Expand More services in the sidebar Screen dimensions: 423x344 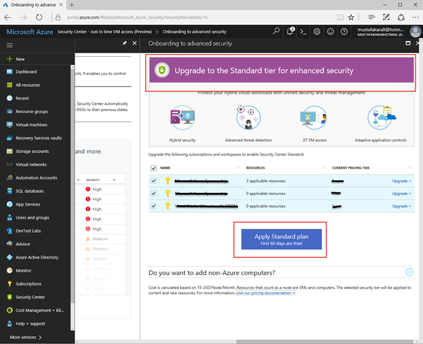26,337
